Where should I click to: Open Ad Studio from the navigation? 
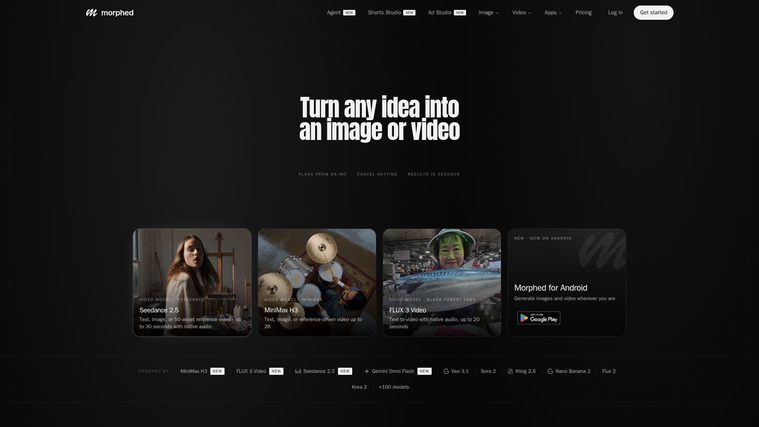447,13
